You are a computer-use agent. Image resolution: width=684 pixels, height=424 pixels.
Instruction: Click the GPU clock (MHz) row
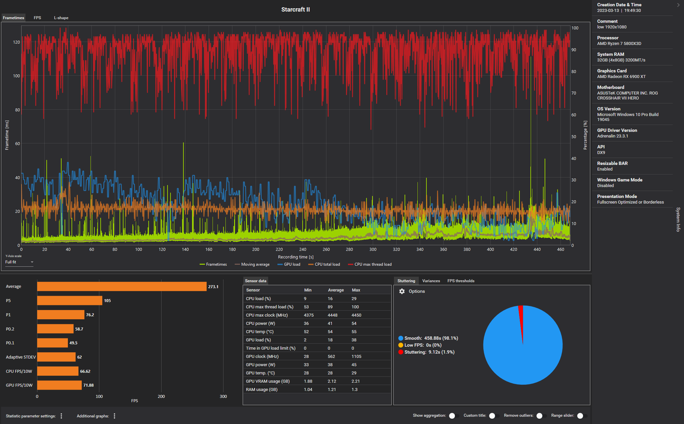(317, 356)
